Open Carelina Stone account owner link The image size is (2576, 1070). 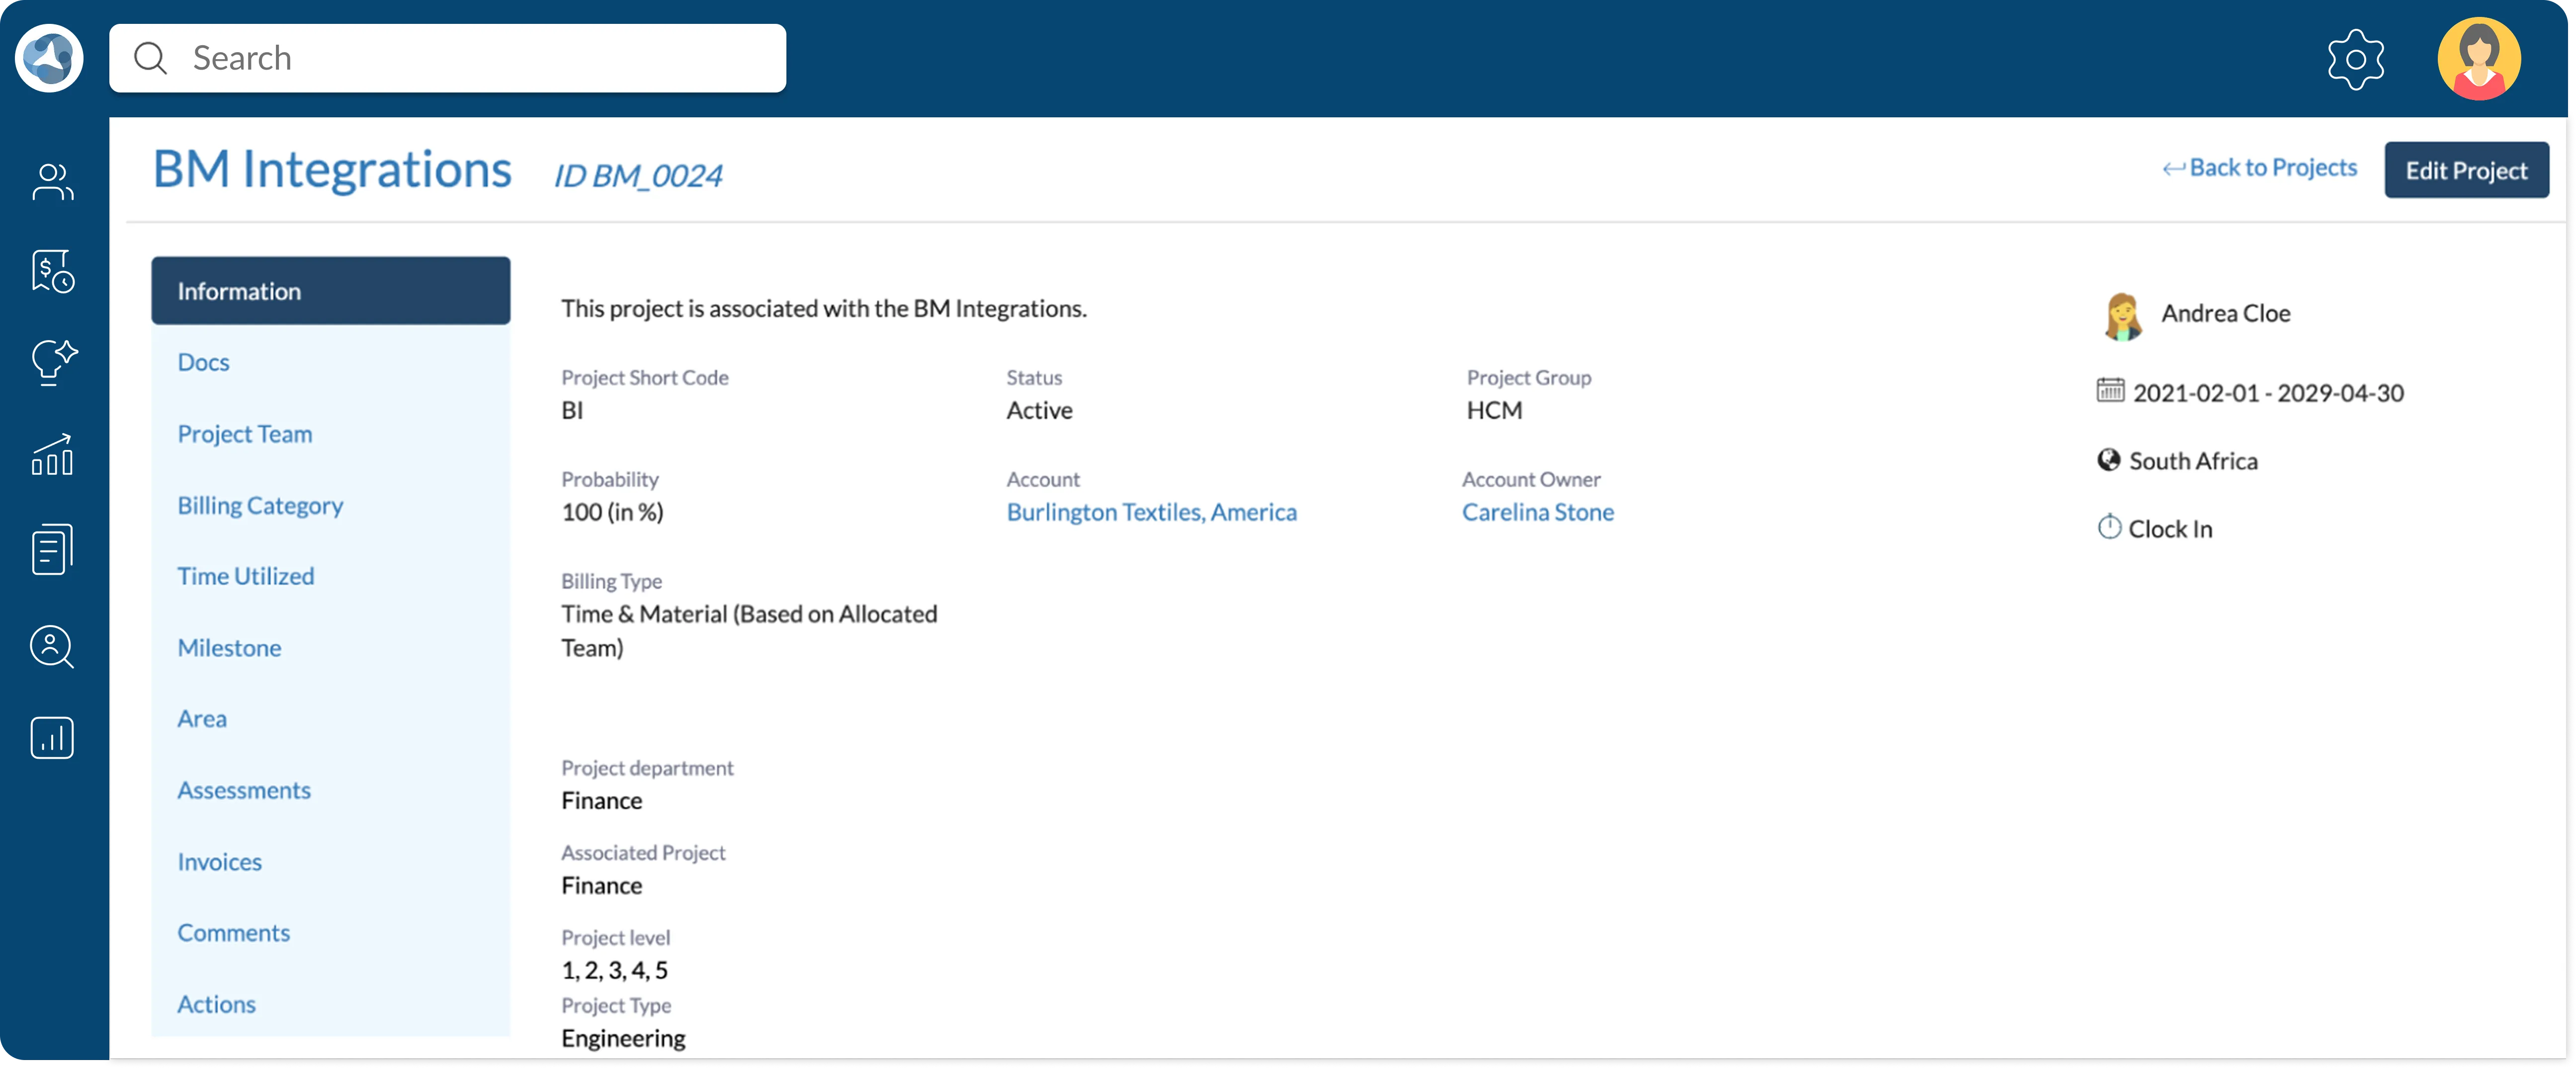point(1537,512)
